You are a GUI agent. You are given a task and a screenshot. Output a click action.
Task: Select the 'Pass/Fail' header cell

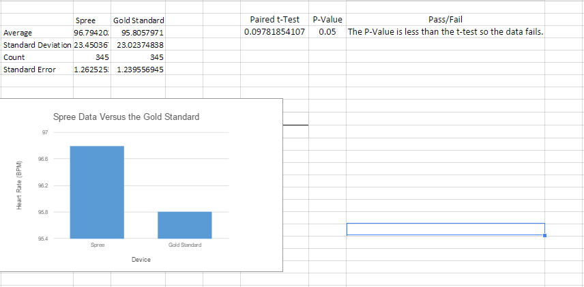pos(445,20)
